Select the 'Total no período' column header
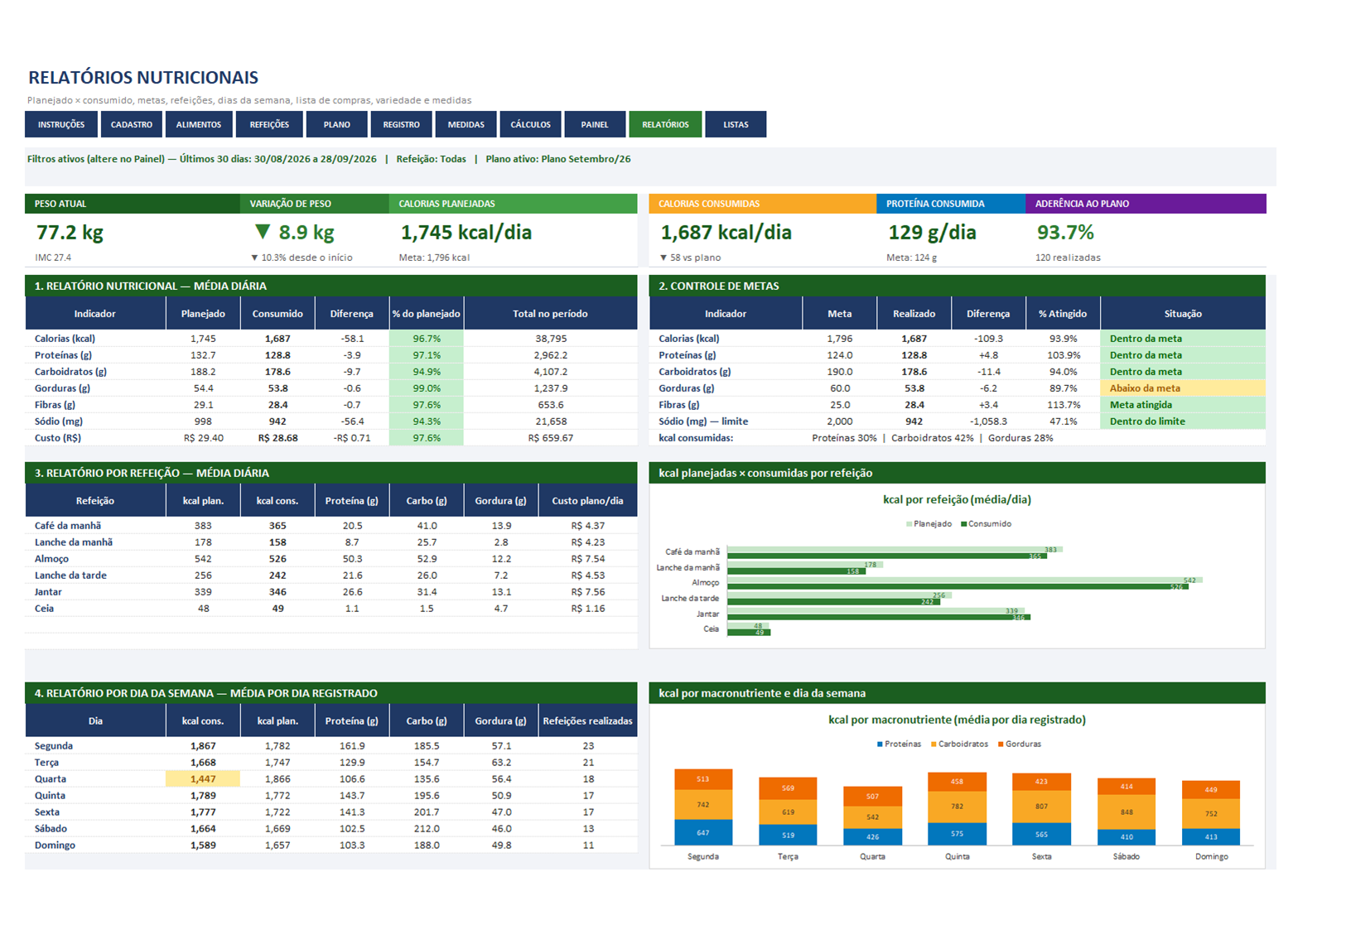Image resolution: width=1346 pixels, height=925 pixels. click(551, 314)
